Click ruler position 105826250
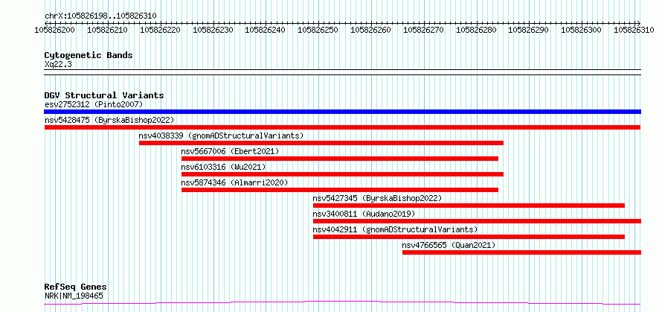 click(319, 30)
